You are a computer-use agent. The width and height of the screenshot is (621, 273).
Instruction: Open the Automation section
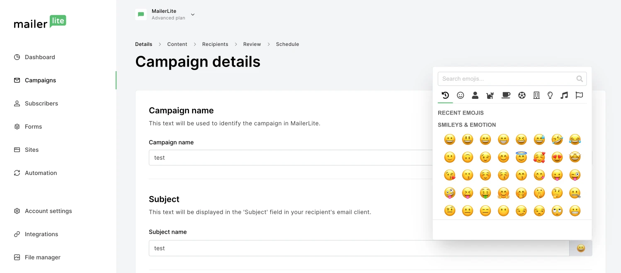[x=41, y=173]
